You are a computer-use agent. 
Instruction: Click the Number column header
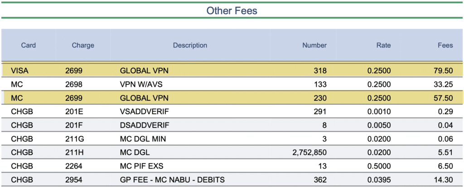point(314,45)
